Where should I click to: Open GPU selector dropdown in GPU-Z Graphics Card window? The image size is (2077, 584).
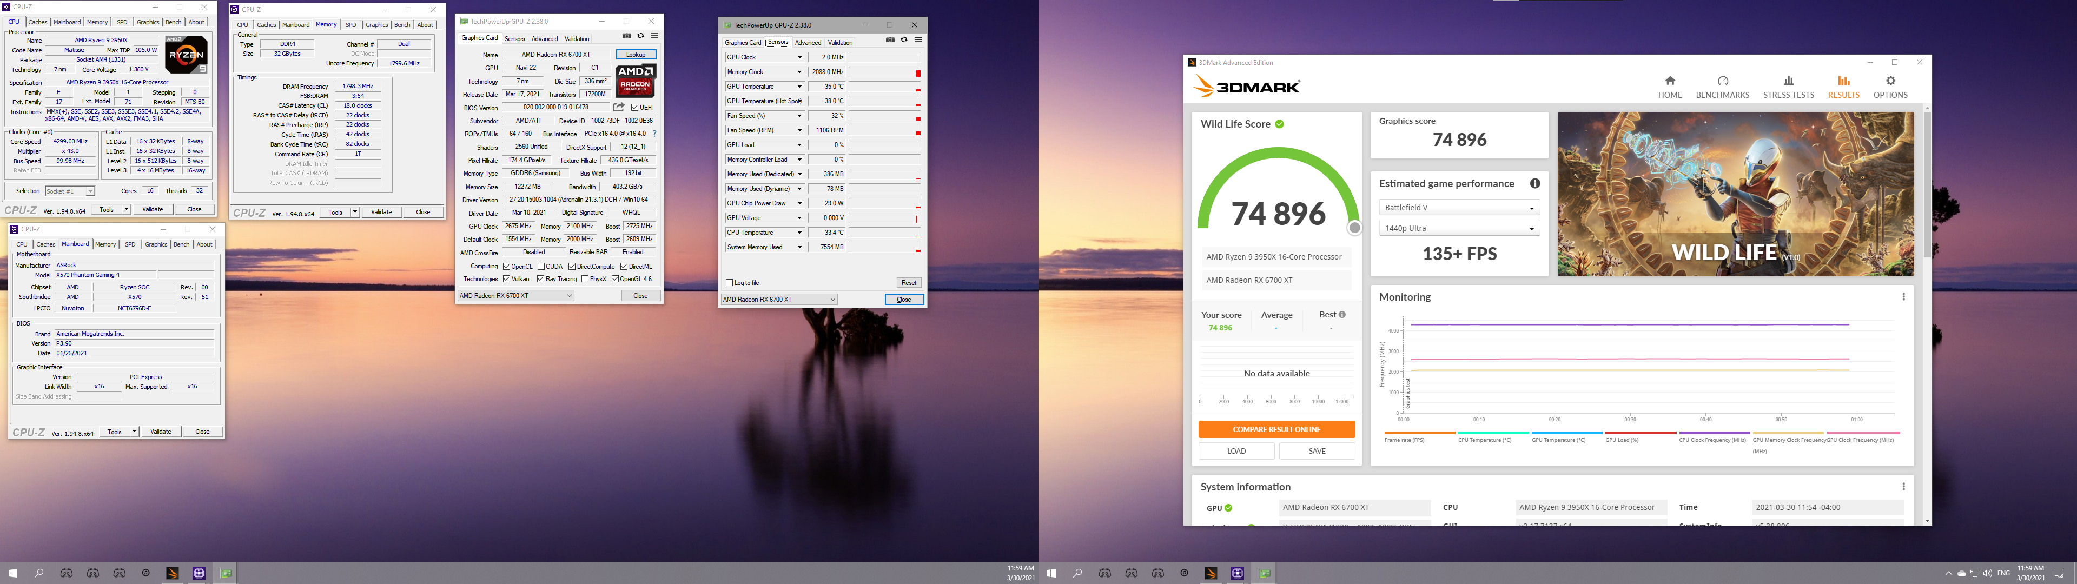[x=516, y=296]
